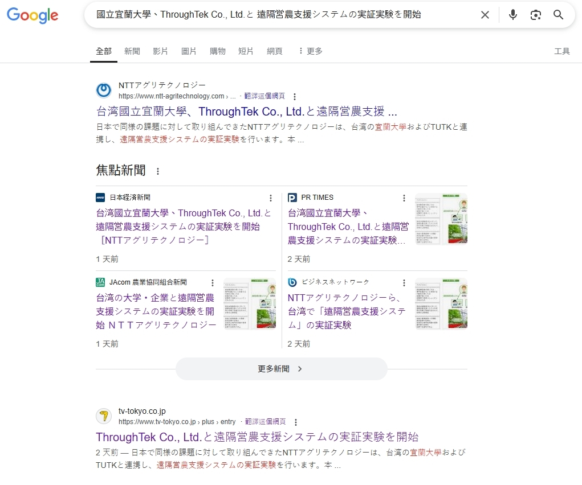Click the NTT AgriTechnology site favicon
The height and width of the screenshot is (485, 582).
coord(104,90)
